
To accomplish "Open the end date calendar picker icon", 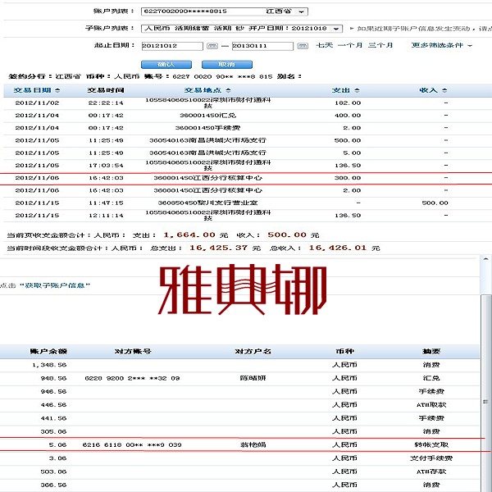I will [x=303, y=46].
